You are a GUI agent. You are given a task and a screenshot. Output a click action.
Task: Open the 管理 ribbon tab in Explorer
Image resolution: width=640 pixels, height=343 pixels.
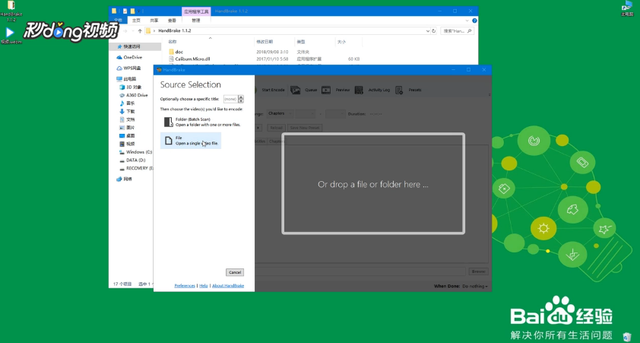(196, 20)
